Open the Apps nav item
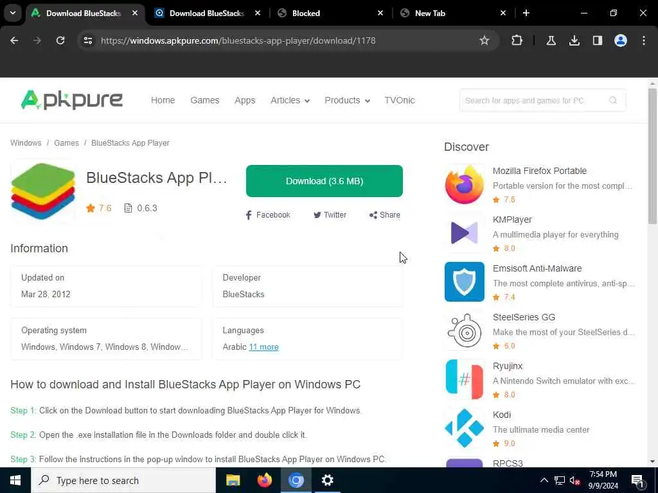This screenshot has width=658, height=493. [x=245, y=100]
